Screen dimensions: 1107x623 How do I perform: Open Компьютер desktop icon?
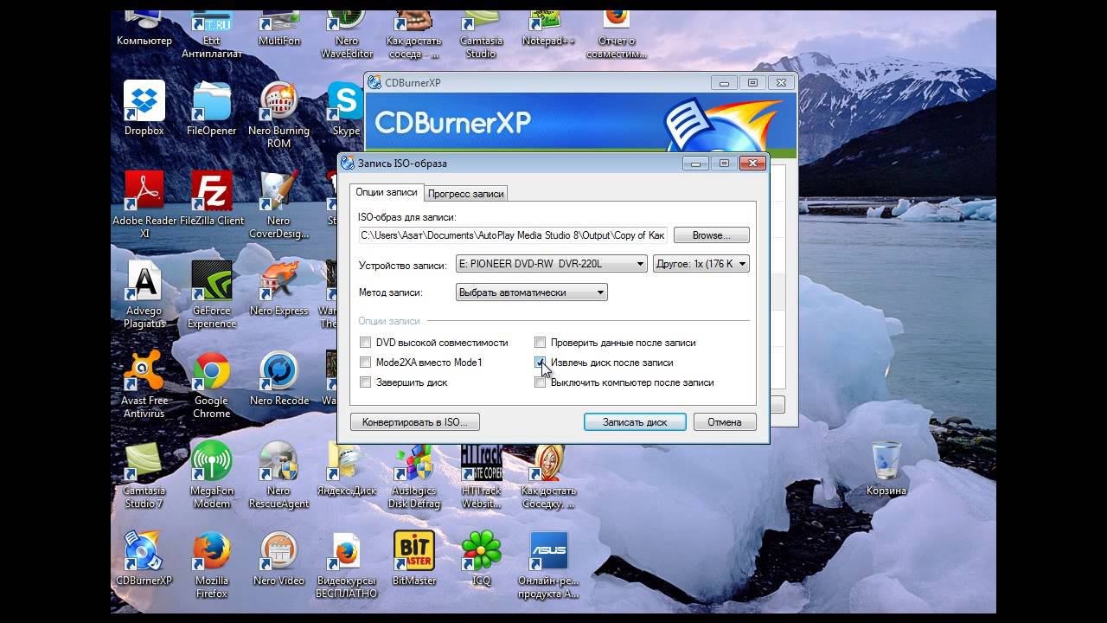click(x=144, y=29)
